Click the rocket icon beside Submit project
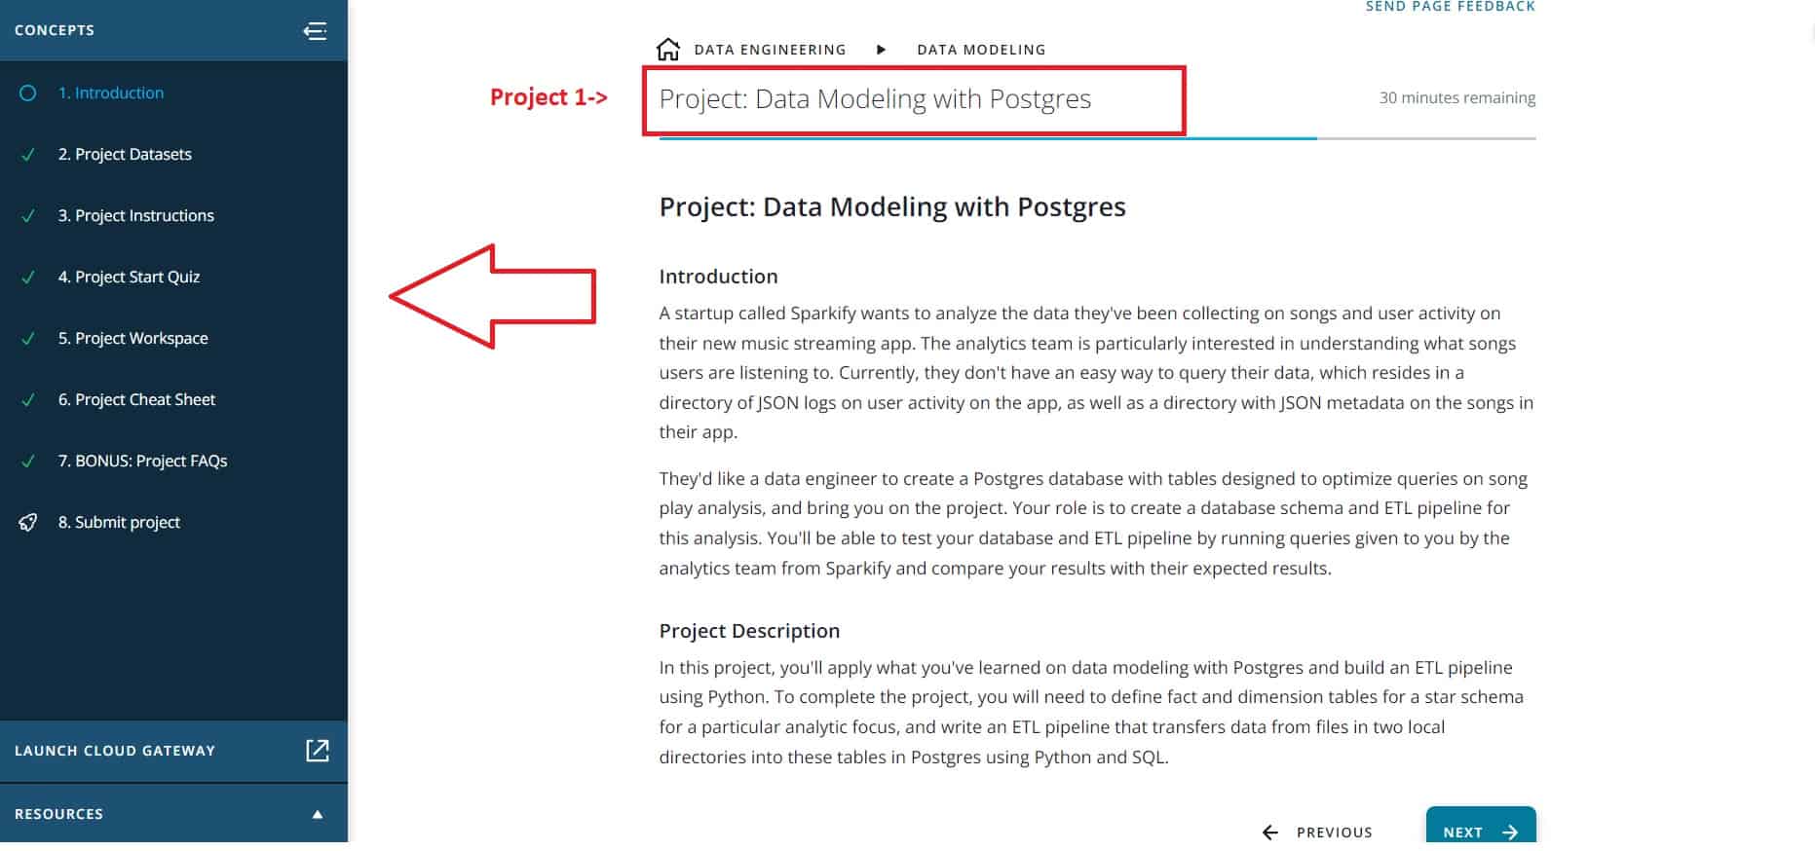Viewport: 1815px width, 851px height. pos(28,522)
